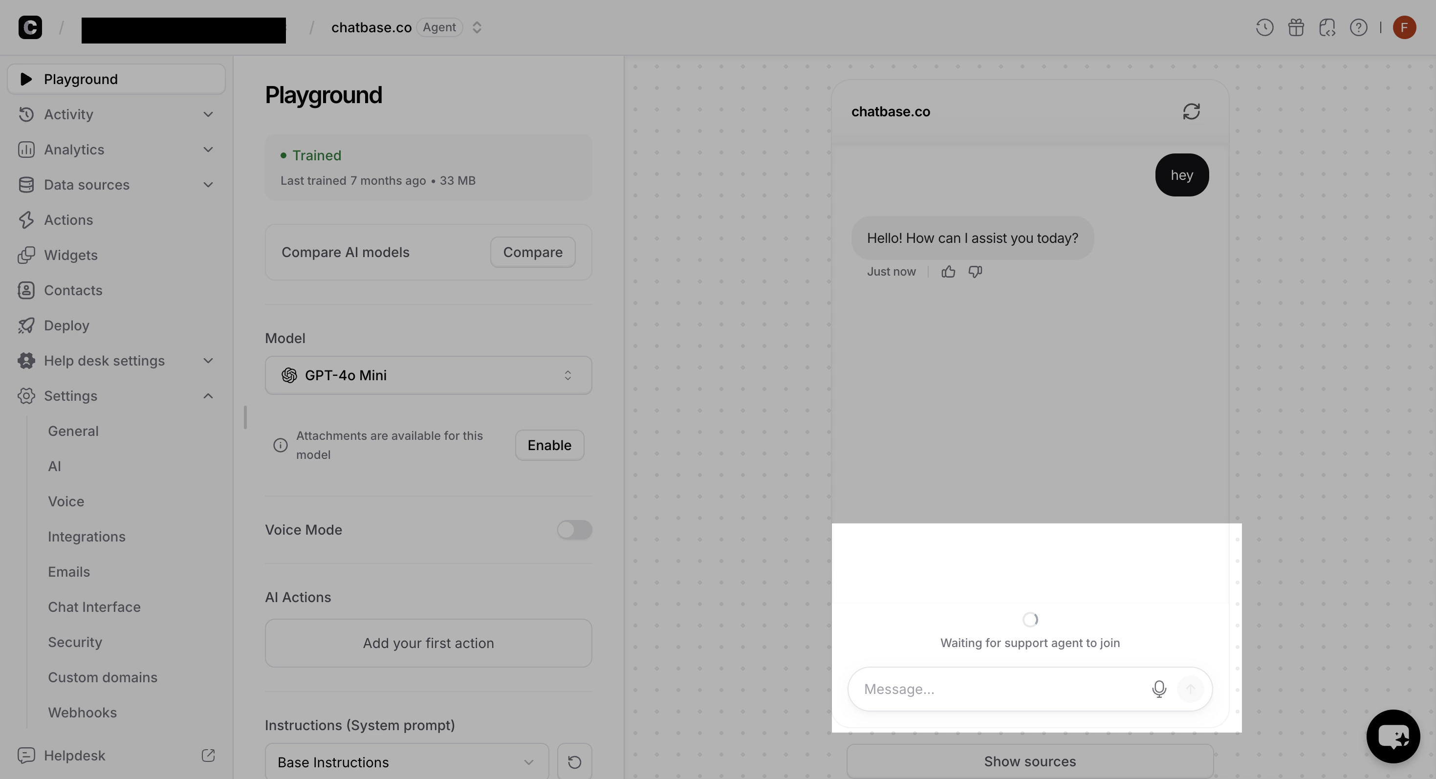The image size is (1436, 779).
Task: Enable attachments for this model
Action: [x=548, y=445]
